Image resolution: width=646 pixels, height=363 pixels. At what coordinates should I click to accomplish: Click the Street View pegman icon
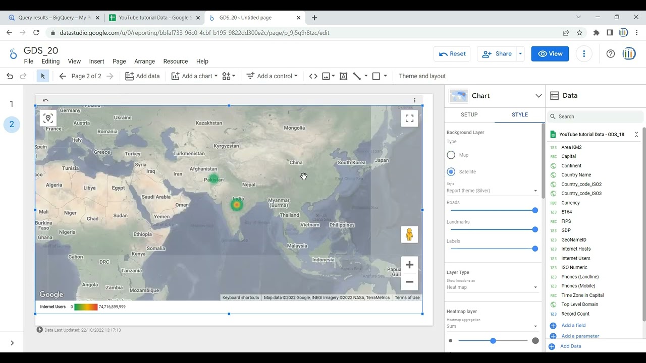click(x=409, y=234)
